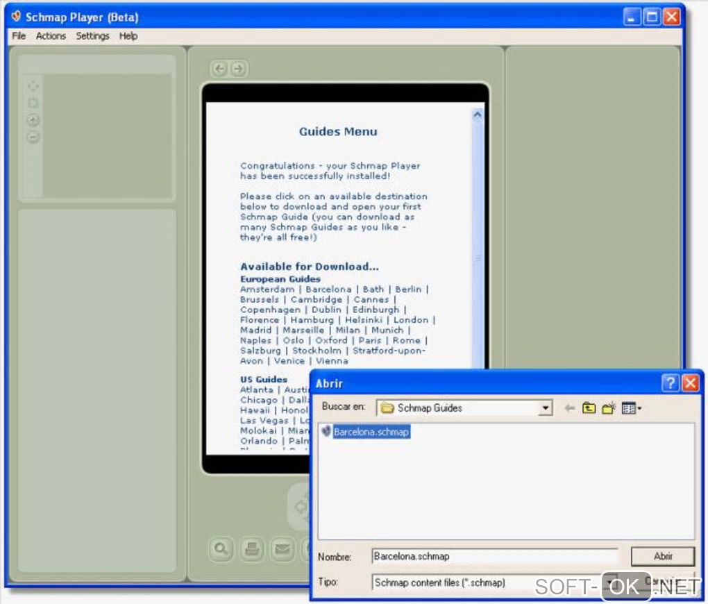This screenshot has width=708, height=604.
Task: Open the view menu icon in the Abrir dialog
Action: (x=631, y=408)
